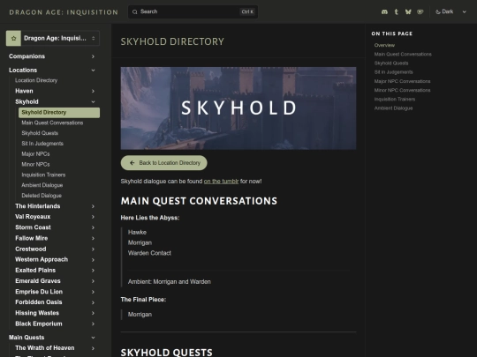
Task: Expand Hissing Wastes chevron
Action: [93, 313]
